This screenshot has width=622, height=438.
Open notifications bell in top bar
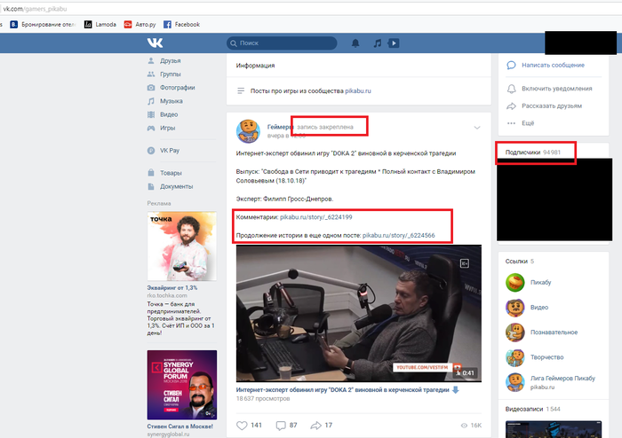coord(356,43)
